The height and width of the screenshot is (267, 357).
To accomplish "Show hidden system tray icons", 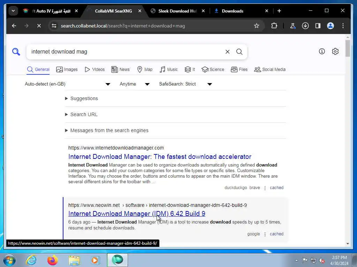I will click(296, 260).
